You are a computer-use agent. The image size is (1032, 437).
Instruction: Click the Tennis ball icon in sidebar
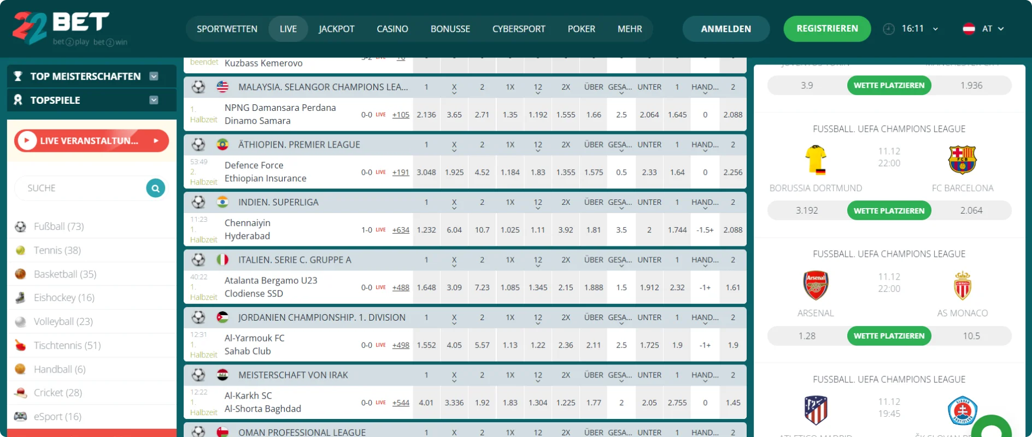pos(20,250)
